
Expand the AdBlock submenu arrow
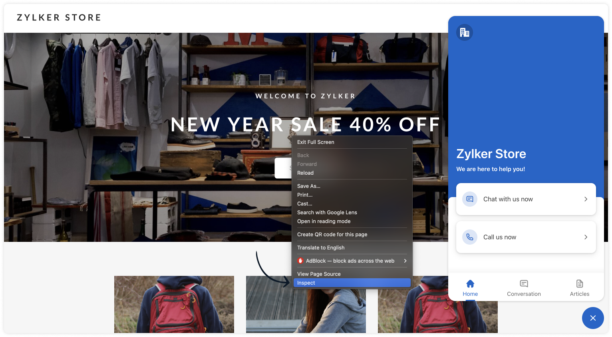coord(405,261)
